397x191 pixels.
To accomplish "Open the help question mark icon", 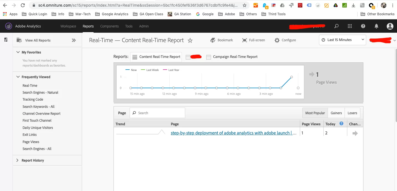I will [363, 26].
